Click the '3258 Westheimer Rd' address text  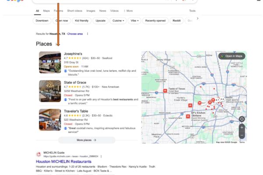(x=76, y=91)
